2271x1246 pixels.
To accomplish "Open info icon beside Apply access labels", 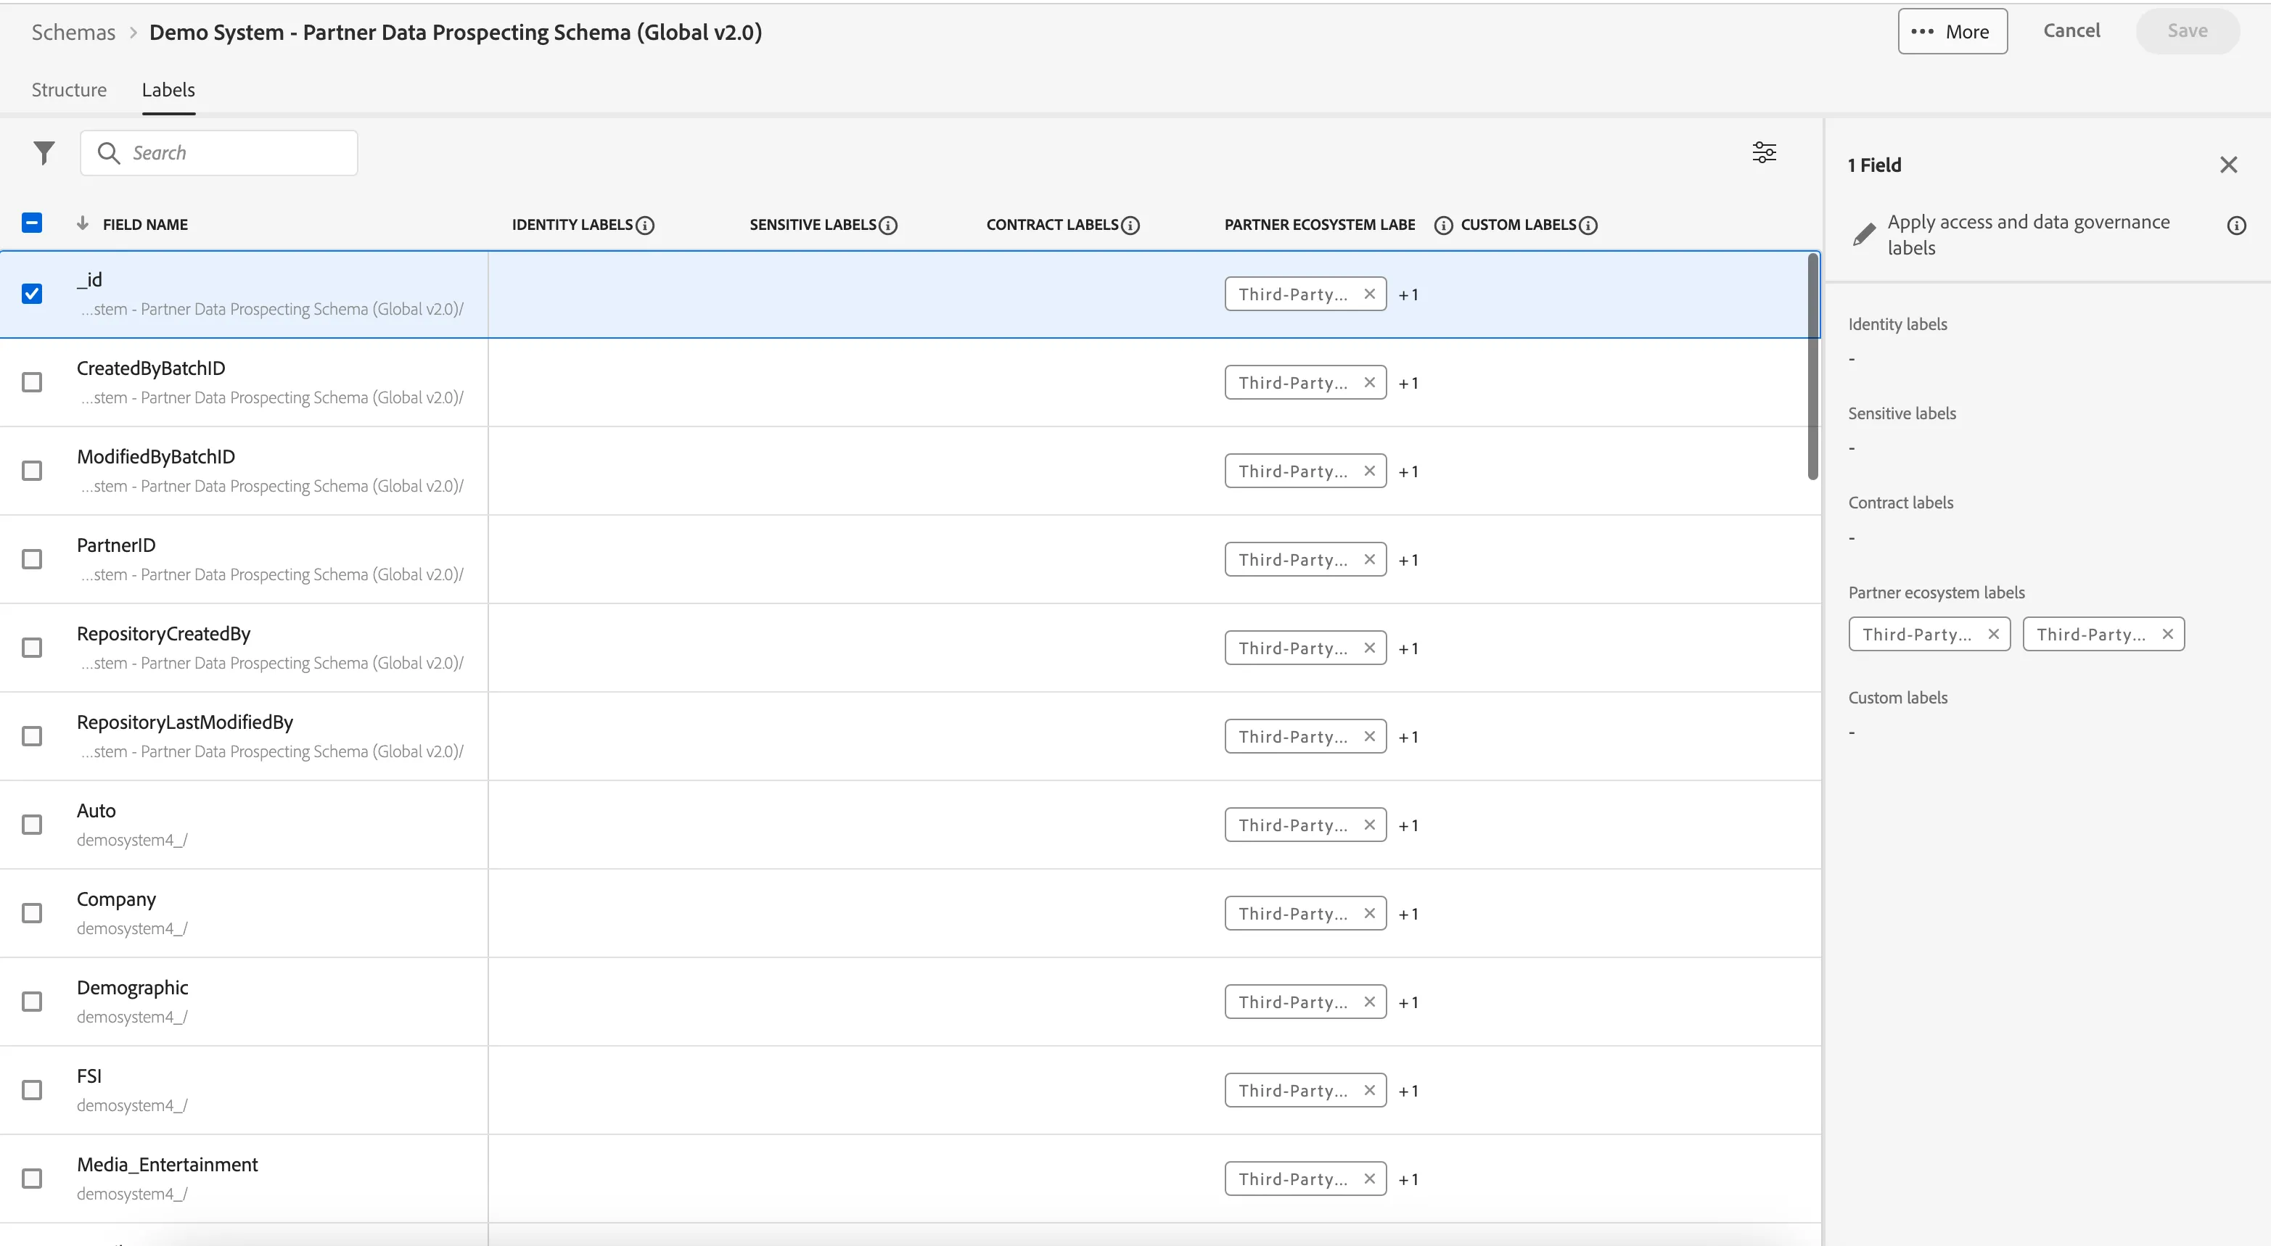I will pos(2237,226).
